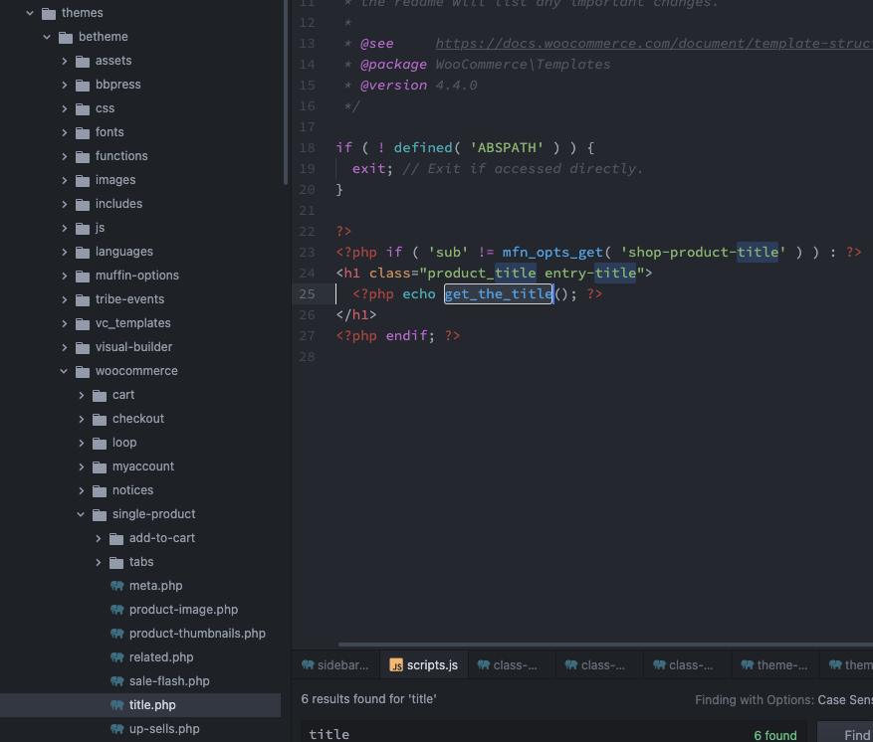The image size is (873, 742).
Task: Click 'mfn_opts_get' on line 23
Action: (x=552, y=253)
